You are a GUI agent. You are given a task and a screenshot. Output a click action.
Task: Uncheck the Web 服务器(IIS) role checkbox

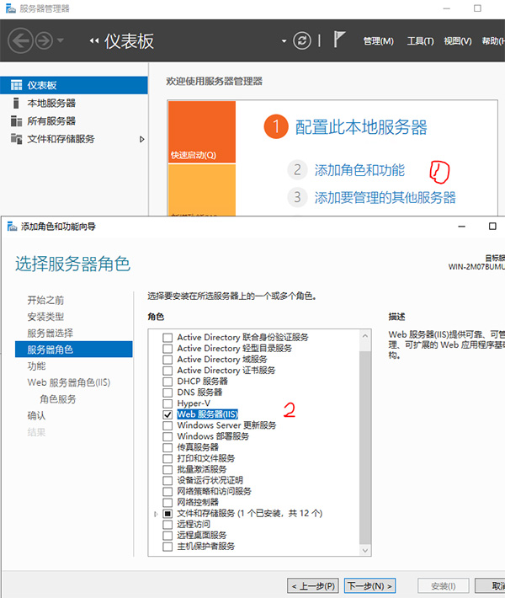[x=167, y=414]
